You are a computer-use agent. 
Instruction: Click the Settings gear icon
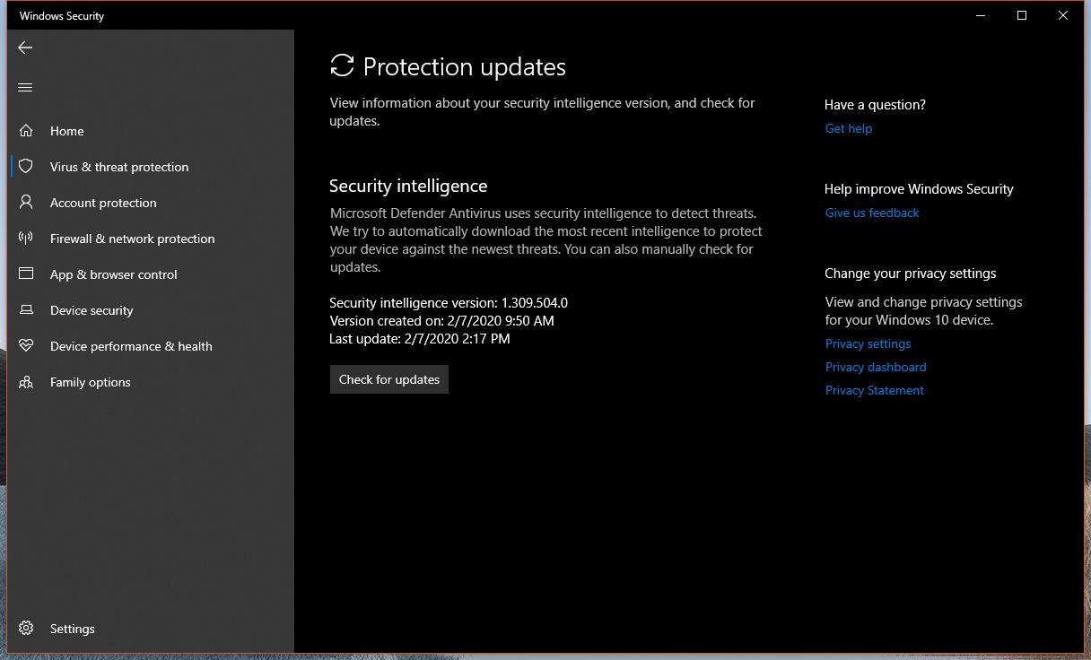point(26,628)
